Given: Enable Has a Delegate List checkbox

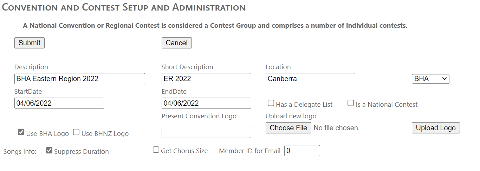Looking at the screenshot, I should (x=271, y=103).
